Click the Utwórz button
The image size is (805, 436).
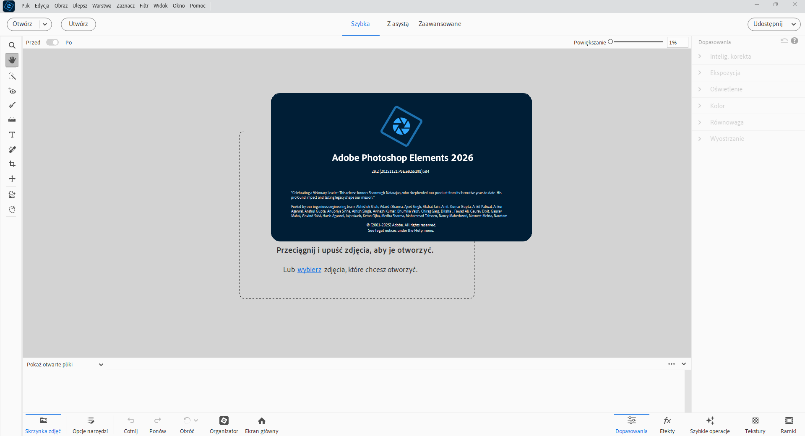pyautogui.click(x=78, y=24)
